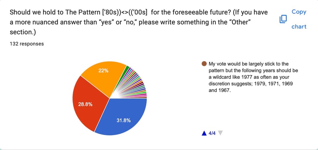
Task: Click the brown legend dot marker
Action: point(204,64)
